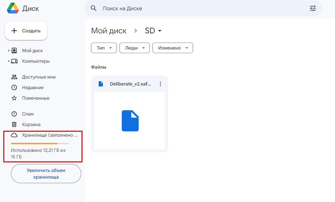Click Использовано 12,21 ГБ из 15 ГБ text
The height and width of the screenshot is (202, 335).
[38, 153]
